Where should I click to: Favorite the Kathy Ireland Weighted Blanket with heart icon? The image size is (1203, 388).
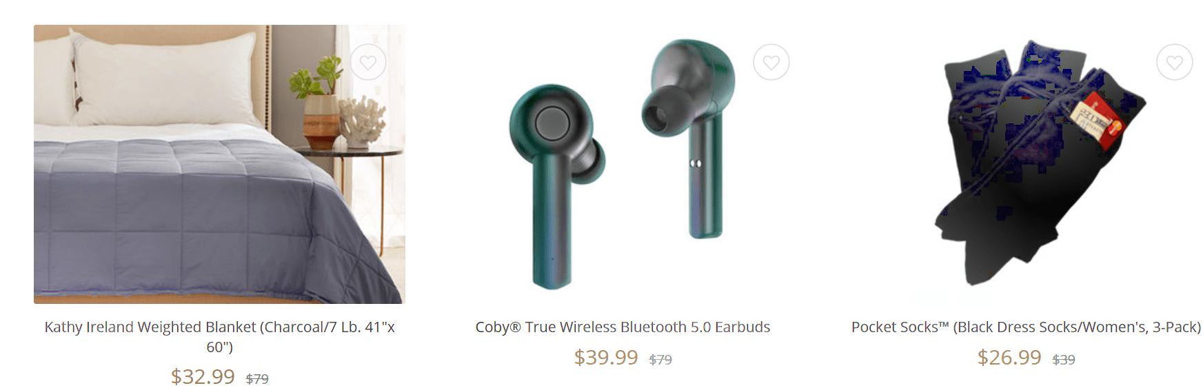[368, 62]
